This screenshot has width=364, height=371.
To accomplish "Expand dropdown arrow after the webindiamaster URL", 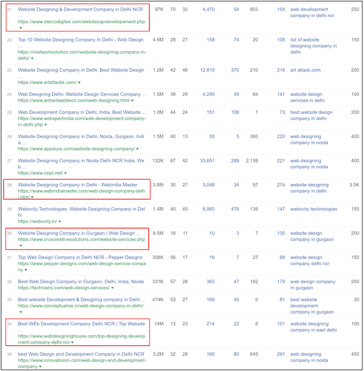I will (32, 197).
